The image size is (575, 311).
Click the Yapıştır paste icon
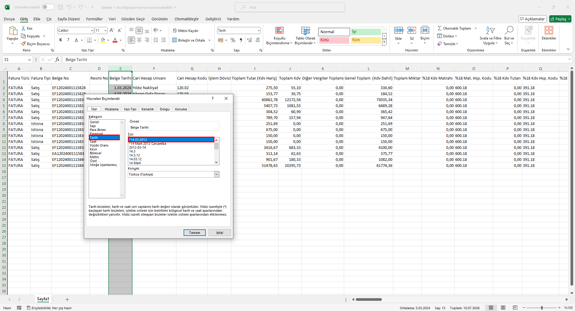click(x=13, y=31)
